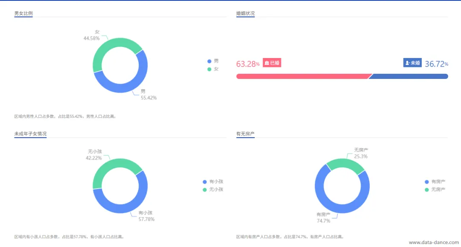
Task: Toggle 女 legend in gender chart
Action: (213, 69)
